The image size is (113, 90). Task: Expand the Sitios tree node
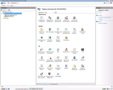pos(4,18)
